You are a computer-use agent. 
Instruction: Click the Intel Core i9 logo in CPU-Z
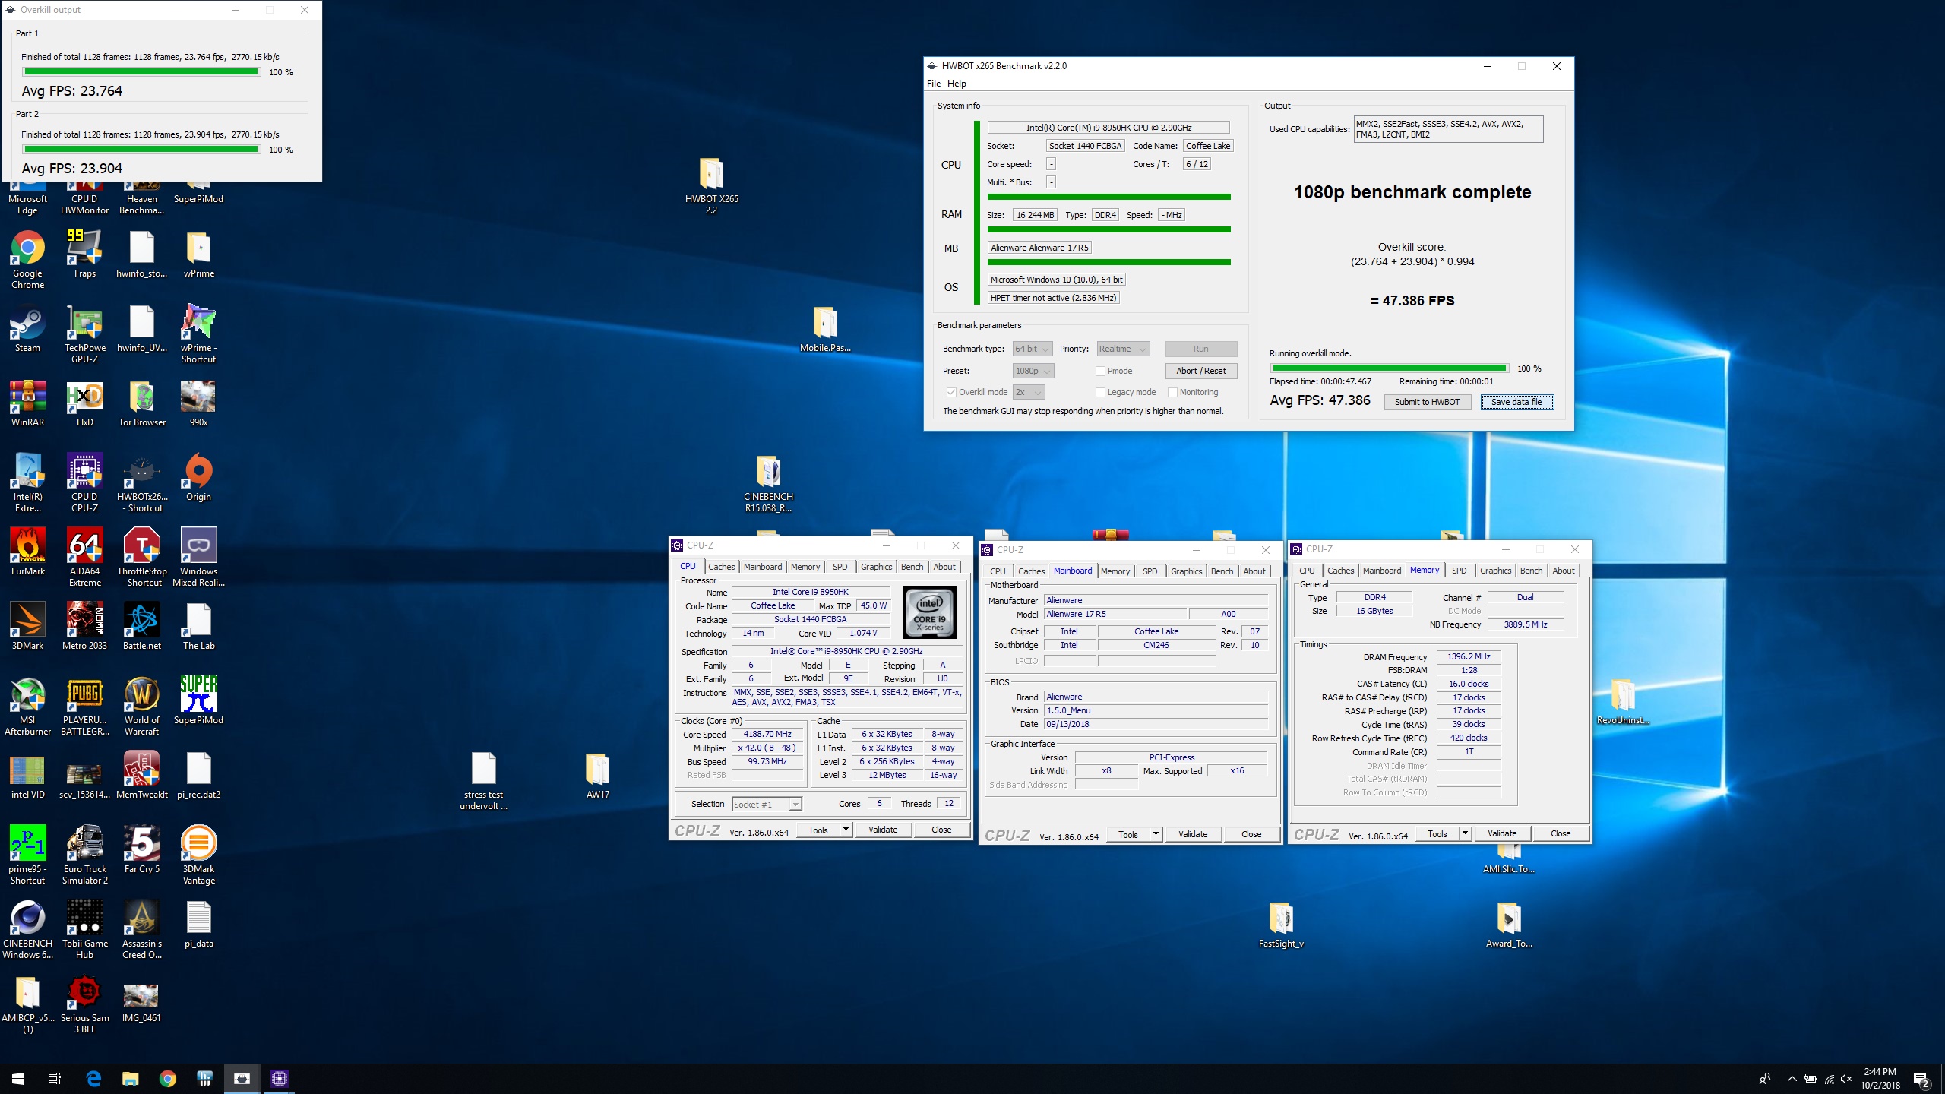(929, 612)
